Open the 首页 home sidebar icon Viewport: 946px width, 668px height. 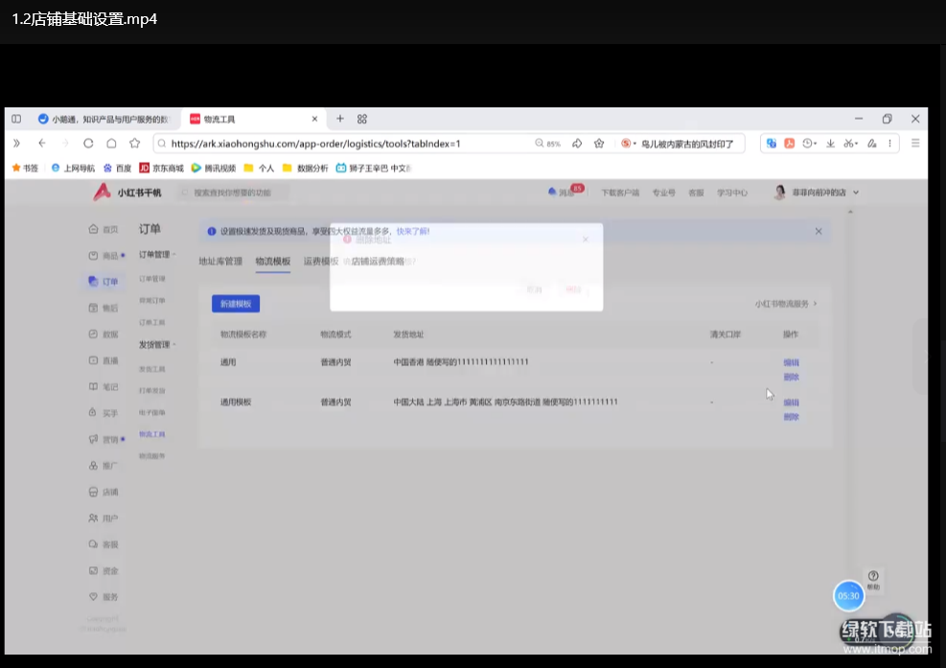(104, 230)
